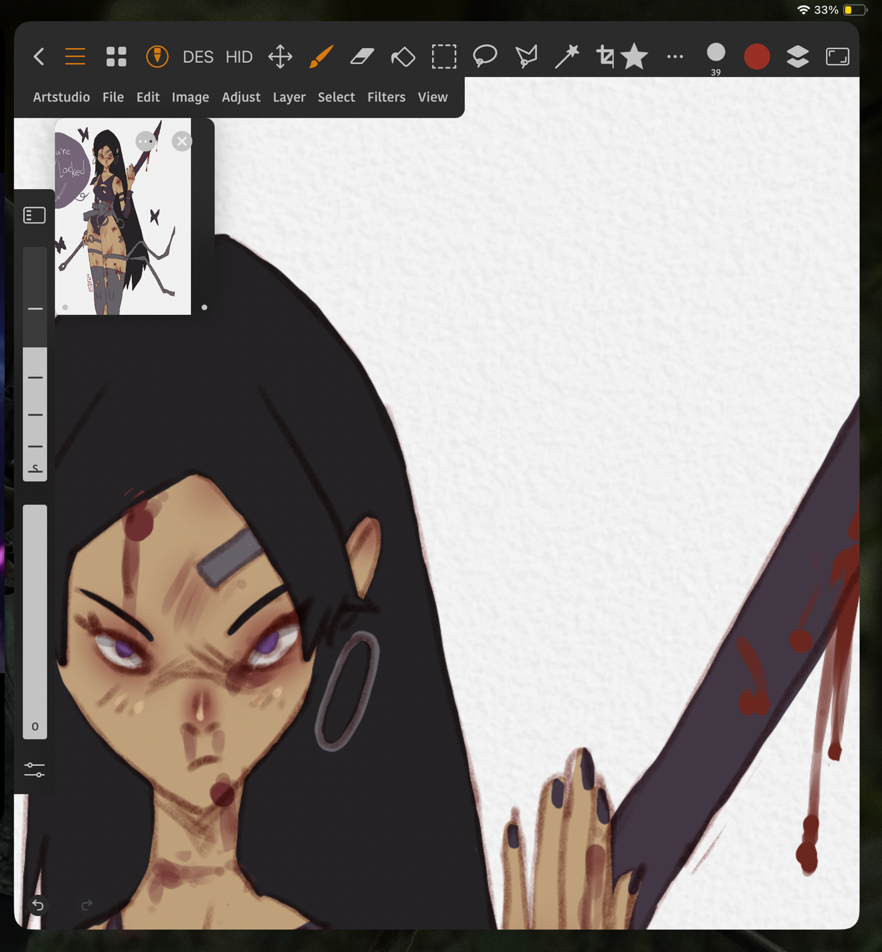Close the reference image panel
The image size is (882, 952).
[x=182, y=141]
